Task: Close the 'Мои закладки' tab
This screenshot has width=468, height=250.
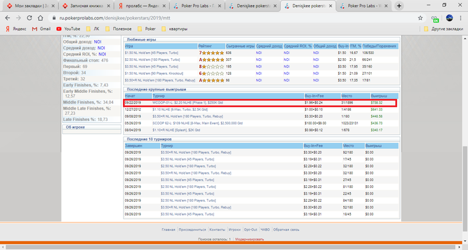Action: coord(53,6)
